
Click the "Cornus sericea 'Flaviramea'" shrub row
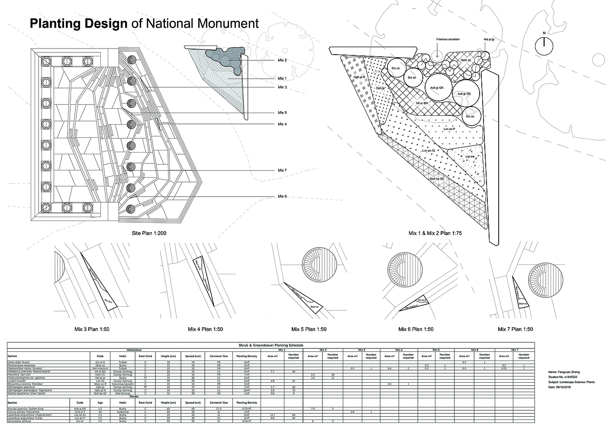coord(271,412)
